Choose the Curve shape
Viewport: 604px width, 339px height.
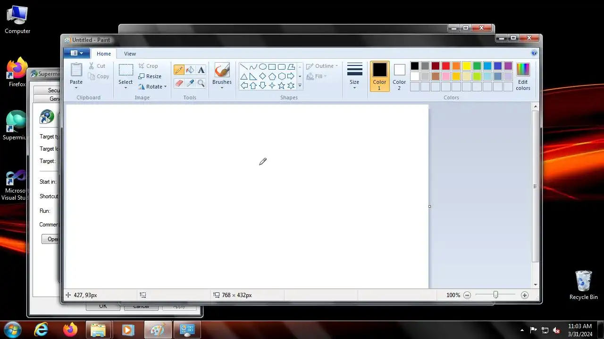coord(253,67)
